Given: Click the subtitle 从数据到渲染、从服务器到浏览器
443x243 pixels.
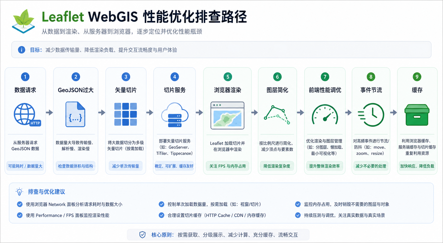Looking at the screenshot, I should pyautogui.click(x=122, y=32).
